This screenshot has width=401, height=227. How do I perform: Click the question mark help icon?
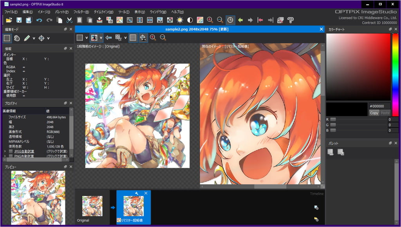[x=291, y=20]
